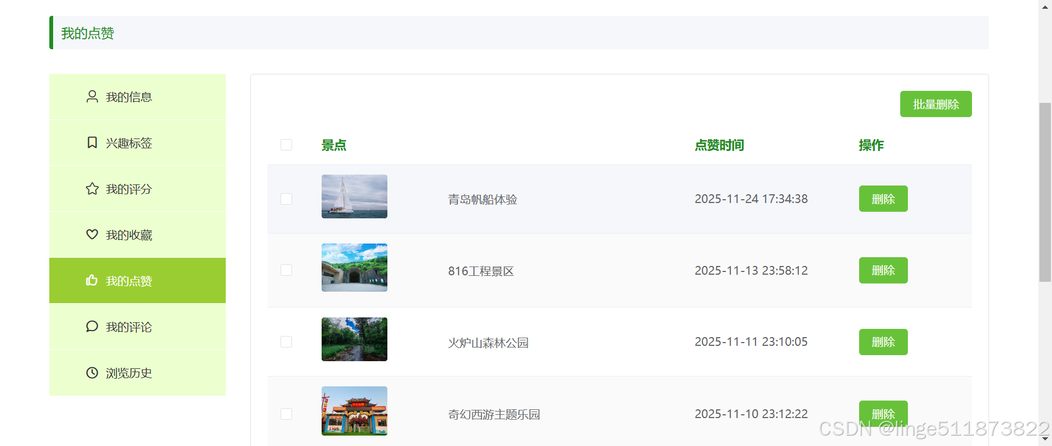Click the 操作 column header

tap(871, 145)
